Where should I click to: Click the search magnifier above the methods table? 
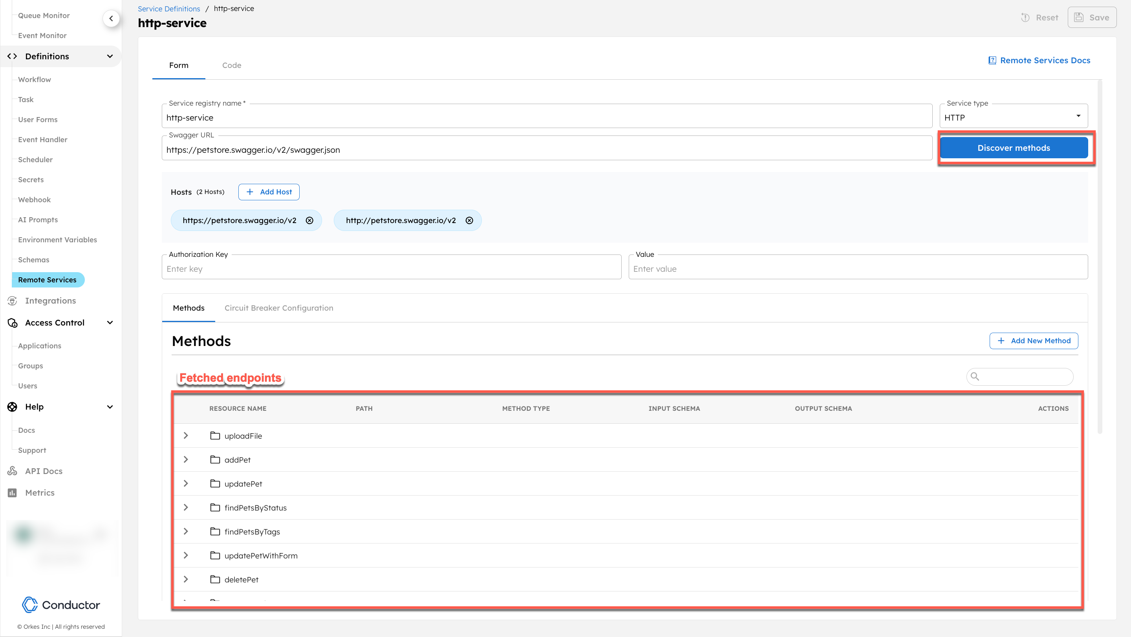(x=975, y=377)
